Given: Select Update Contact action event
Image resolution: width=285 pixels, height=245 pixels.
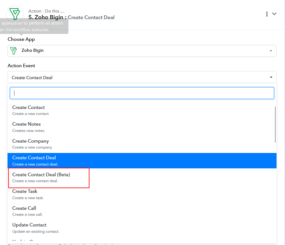Looking at the screenshot, I should [30, 227].
